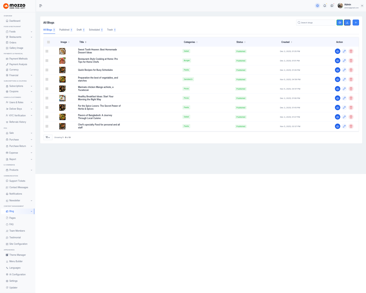Toggle the select-all checkbox in table header
Image resolution: width=366 pixels, height=293 pixels.
click(x=48, y=42)
